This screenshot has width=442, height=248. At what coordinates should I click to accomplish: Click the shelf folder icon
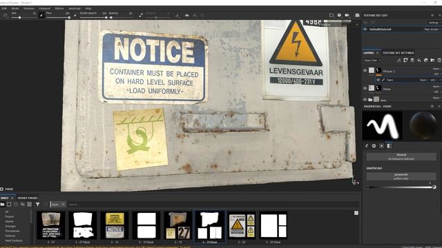click(3, 205)
